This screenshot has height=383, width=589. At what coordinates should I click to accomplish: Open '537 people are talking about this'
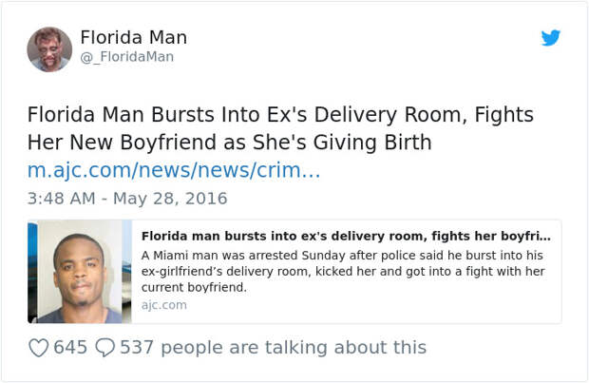pos(273,348)
